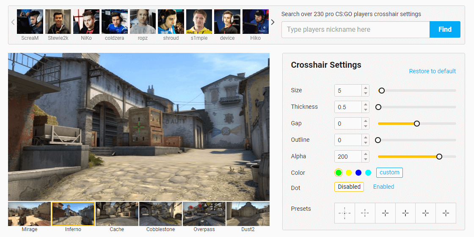Decrease Thickness value with down stepper
The width and height of the screenshot is (474, 237).
tap(365, 110)
